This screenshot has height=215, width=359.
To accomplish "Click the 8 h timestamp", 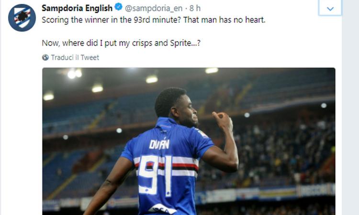I will pos(195,9).
